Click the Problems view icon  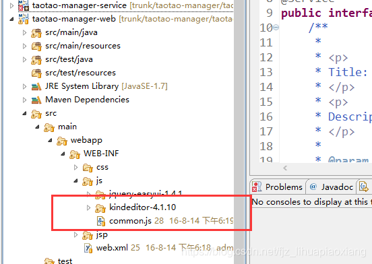[257, 187]
